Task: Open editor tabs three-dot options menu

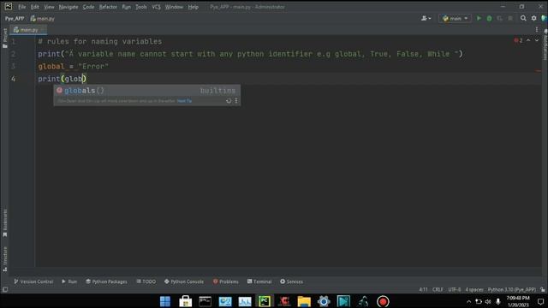Action: pyautogui.click(x=537, y=30)
